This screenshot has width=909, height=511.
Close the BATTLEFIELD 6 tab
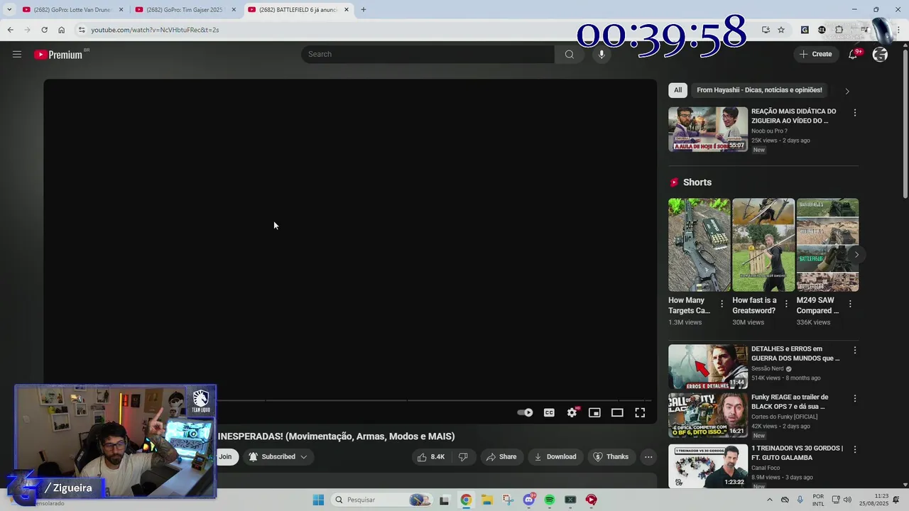347,9
